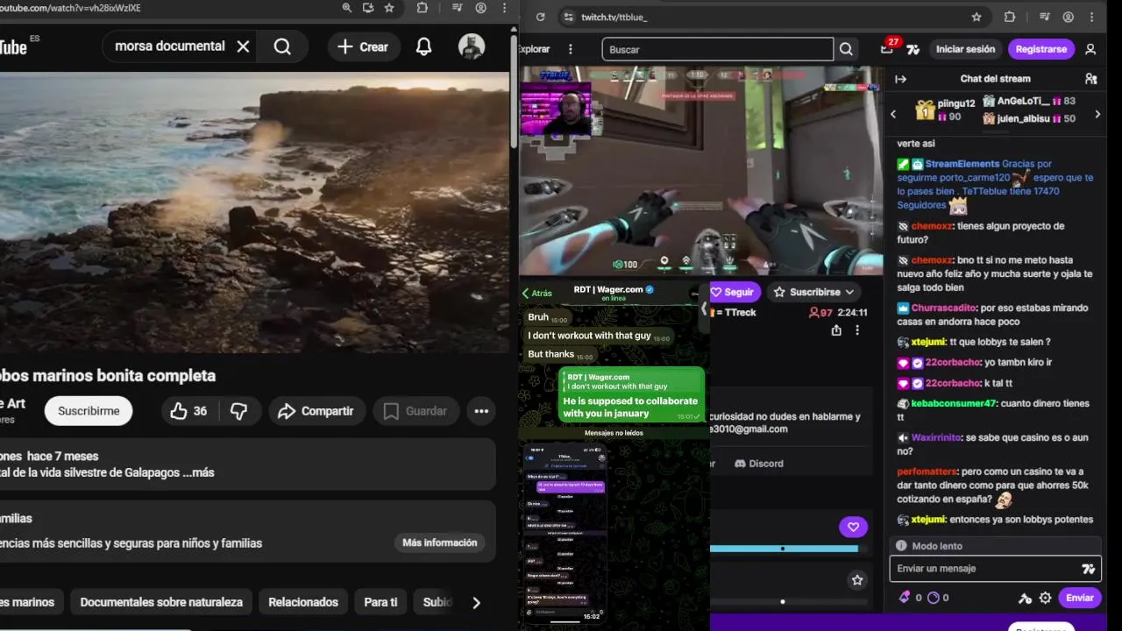
Task: Click 7TV icon in Twitch top bar
Action: click(913, 49)
